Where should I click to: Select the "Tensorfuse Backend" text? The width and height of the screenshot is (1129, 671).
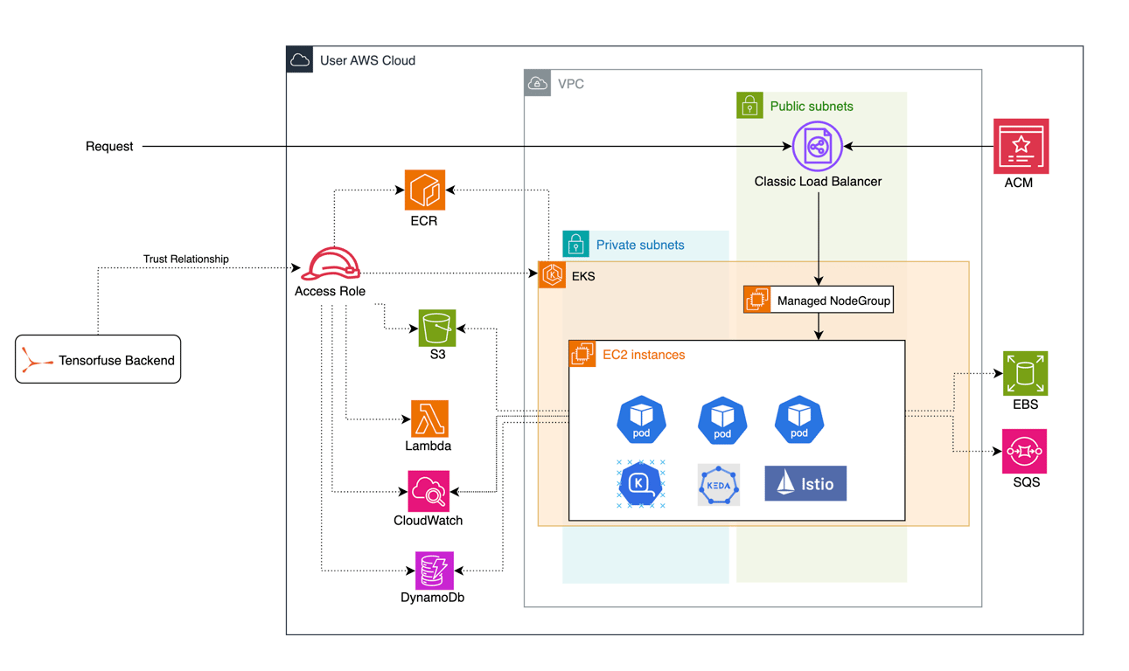[117, 360]
